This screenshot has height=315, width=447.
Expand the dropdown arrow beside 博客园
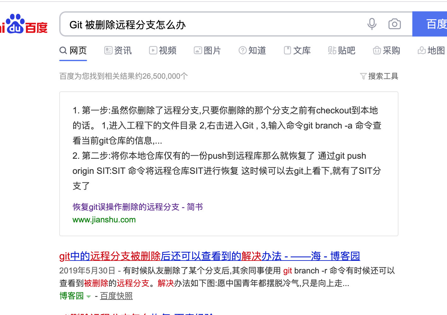pyautogui.click(x=89, y=296)
